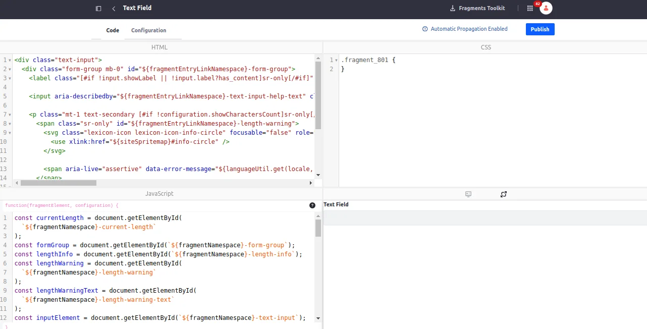Click the CSS panel header label
The image size is (647, 329).
click(x=486, y=47)
